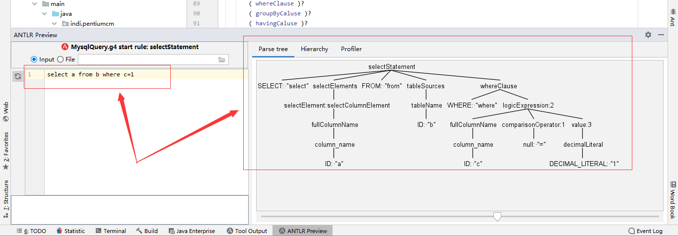The height and width of the screenshot is (236, 678).
Task: Collapse the java folder in project tree
Action: click(44, 14)
